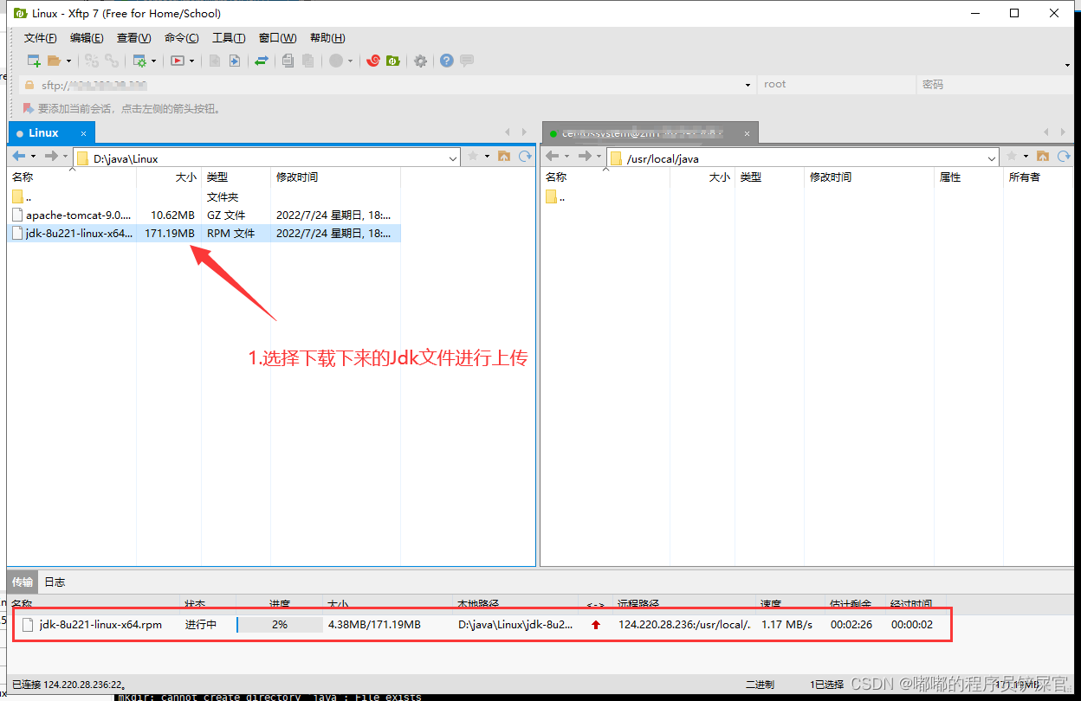The height and width of the screenshot is (701, 1081).
Task: Click the lock icon in address bar
Action: [x=29, y=85]
